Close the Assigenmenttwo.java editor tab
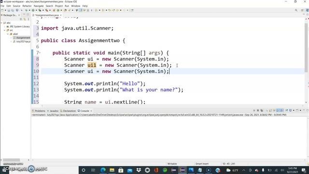 tap(61, 15)
